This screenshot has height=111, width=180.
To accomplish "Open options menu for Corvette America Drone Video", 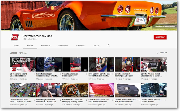I will [34, 100].
